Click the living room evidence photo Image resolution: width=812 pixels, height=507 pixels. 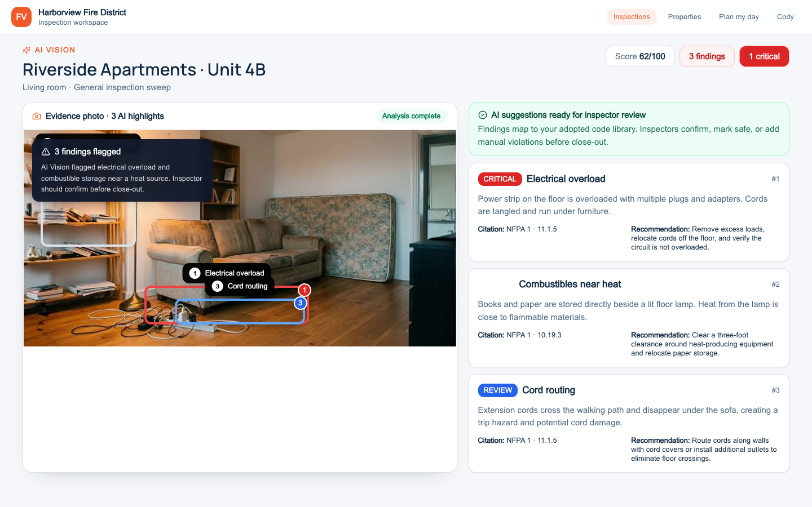click(x=240, y=238)
